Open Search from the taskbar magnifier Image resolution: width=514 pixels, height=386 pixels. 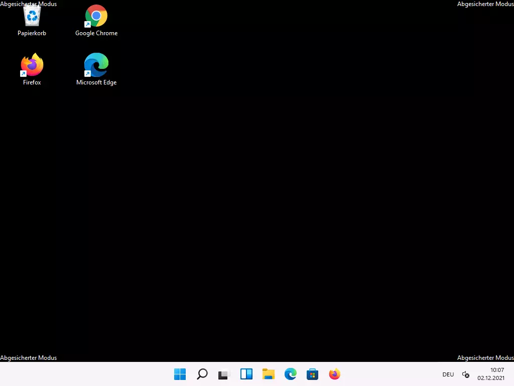click(202, 374)
